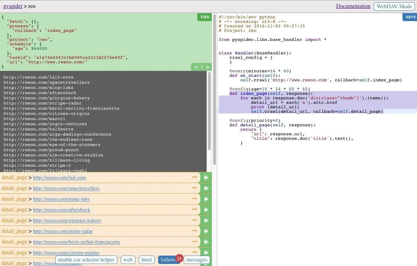Click green play icon for aftershock row
The image size is (417, 266).
pos(206,210)
